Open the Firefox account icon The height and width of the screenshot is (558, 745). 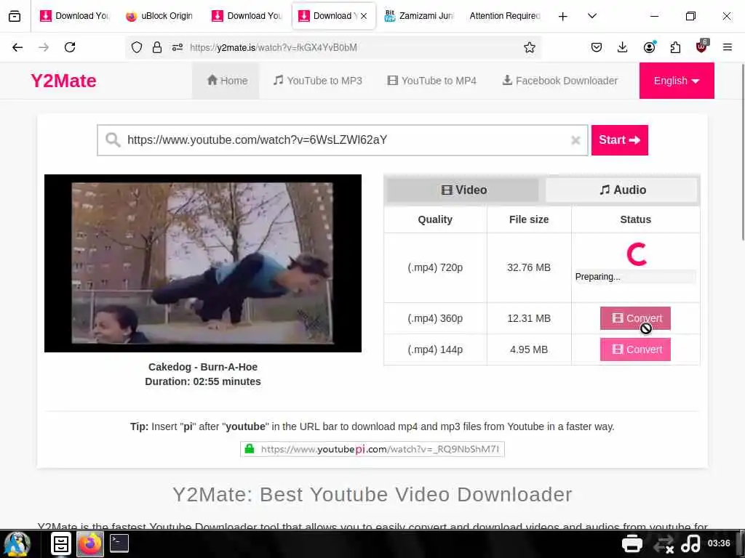click(649, 47)
